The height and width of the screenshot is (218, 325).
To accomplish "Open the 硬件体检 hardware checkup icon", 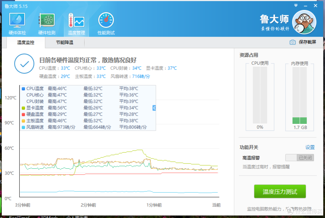I will [x=17, y=23].
